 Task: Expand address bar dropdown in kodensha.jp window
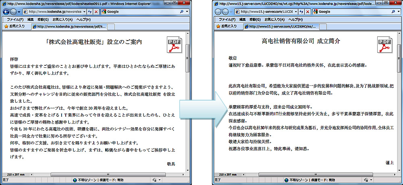pyautogui.click(x=84, y=12)
